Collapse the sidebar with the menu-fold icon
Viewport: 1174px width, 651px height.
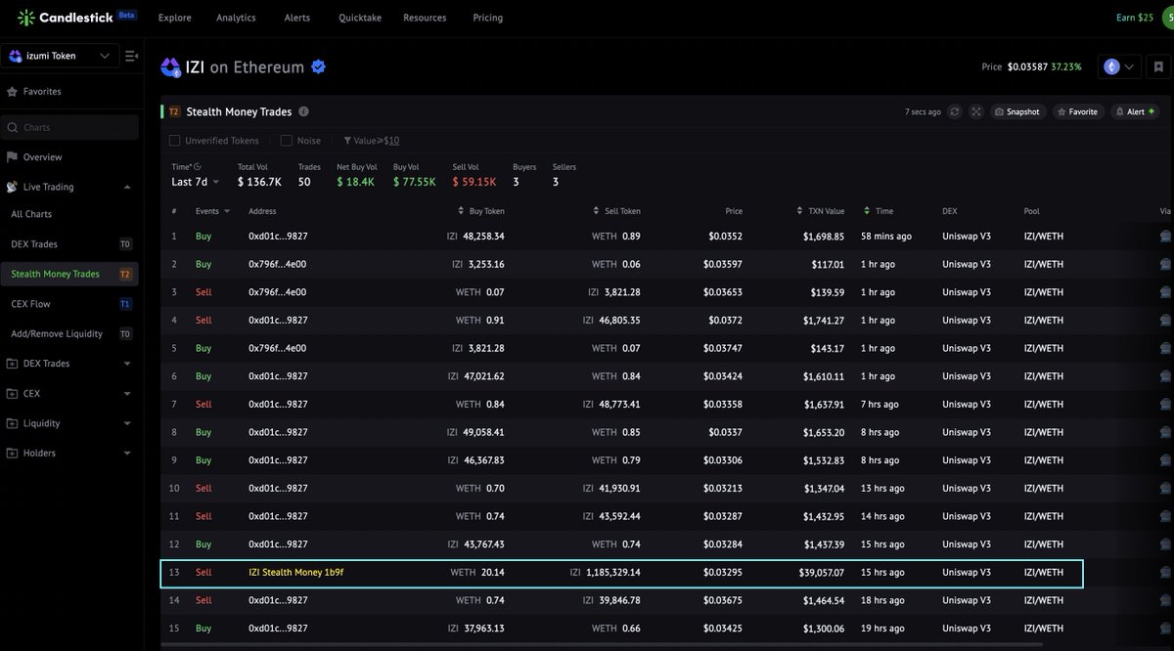click(132, 56)
